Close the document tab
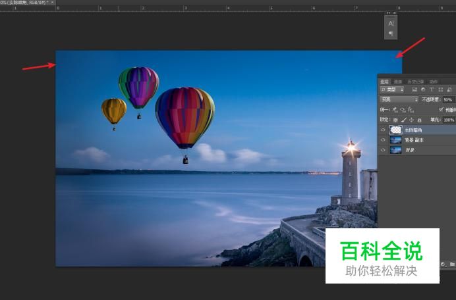This screenshot has width=456, height=300. pos(52,3)
